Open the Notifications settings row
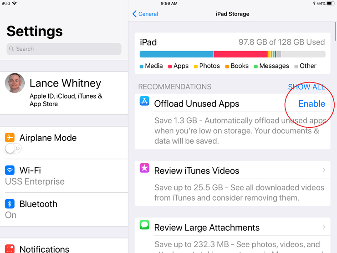Screen dimensions: 337x253 coord(64,246)
